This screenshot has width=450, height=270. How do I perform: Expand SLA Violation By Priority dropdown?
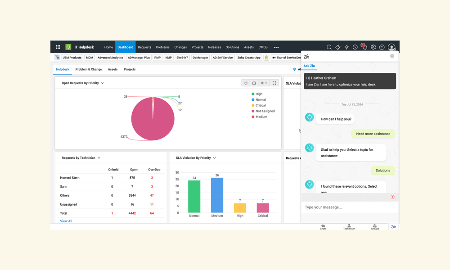[214, 158]
